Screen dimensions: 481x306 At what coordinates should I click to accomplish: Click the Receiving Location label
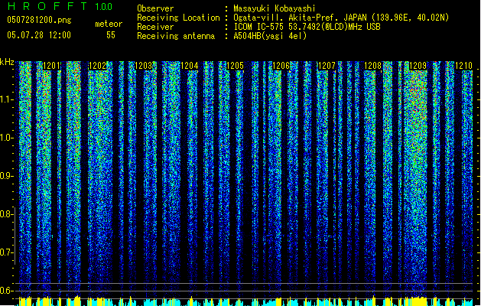[178, 18]
